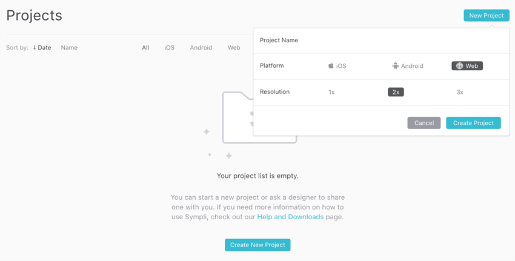
Task: Sort projects by Name
Action: tap(69, 48)
